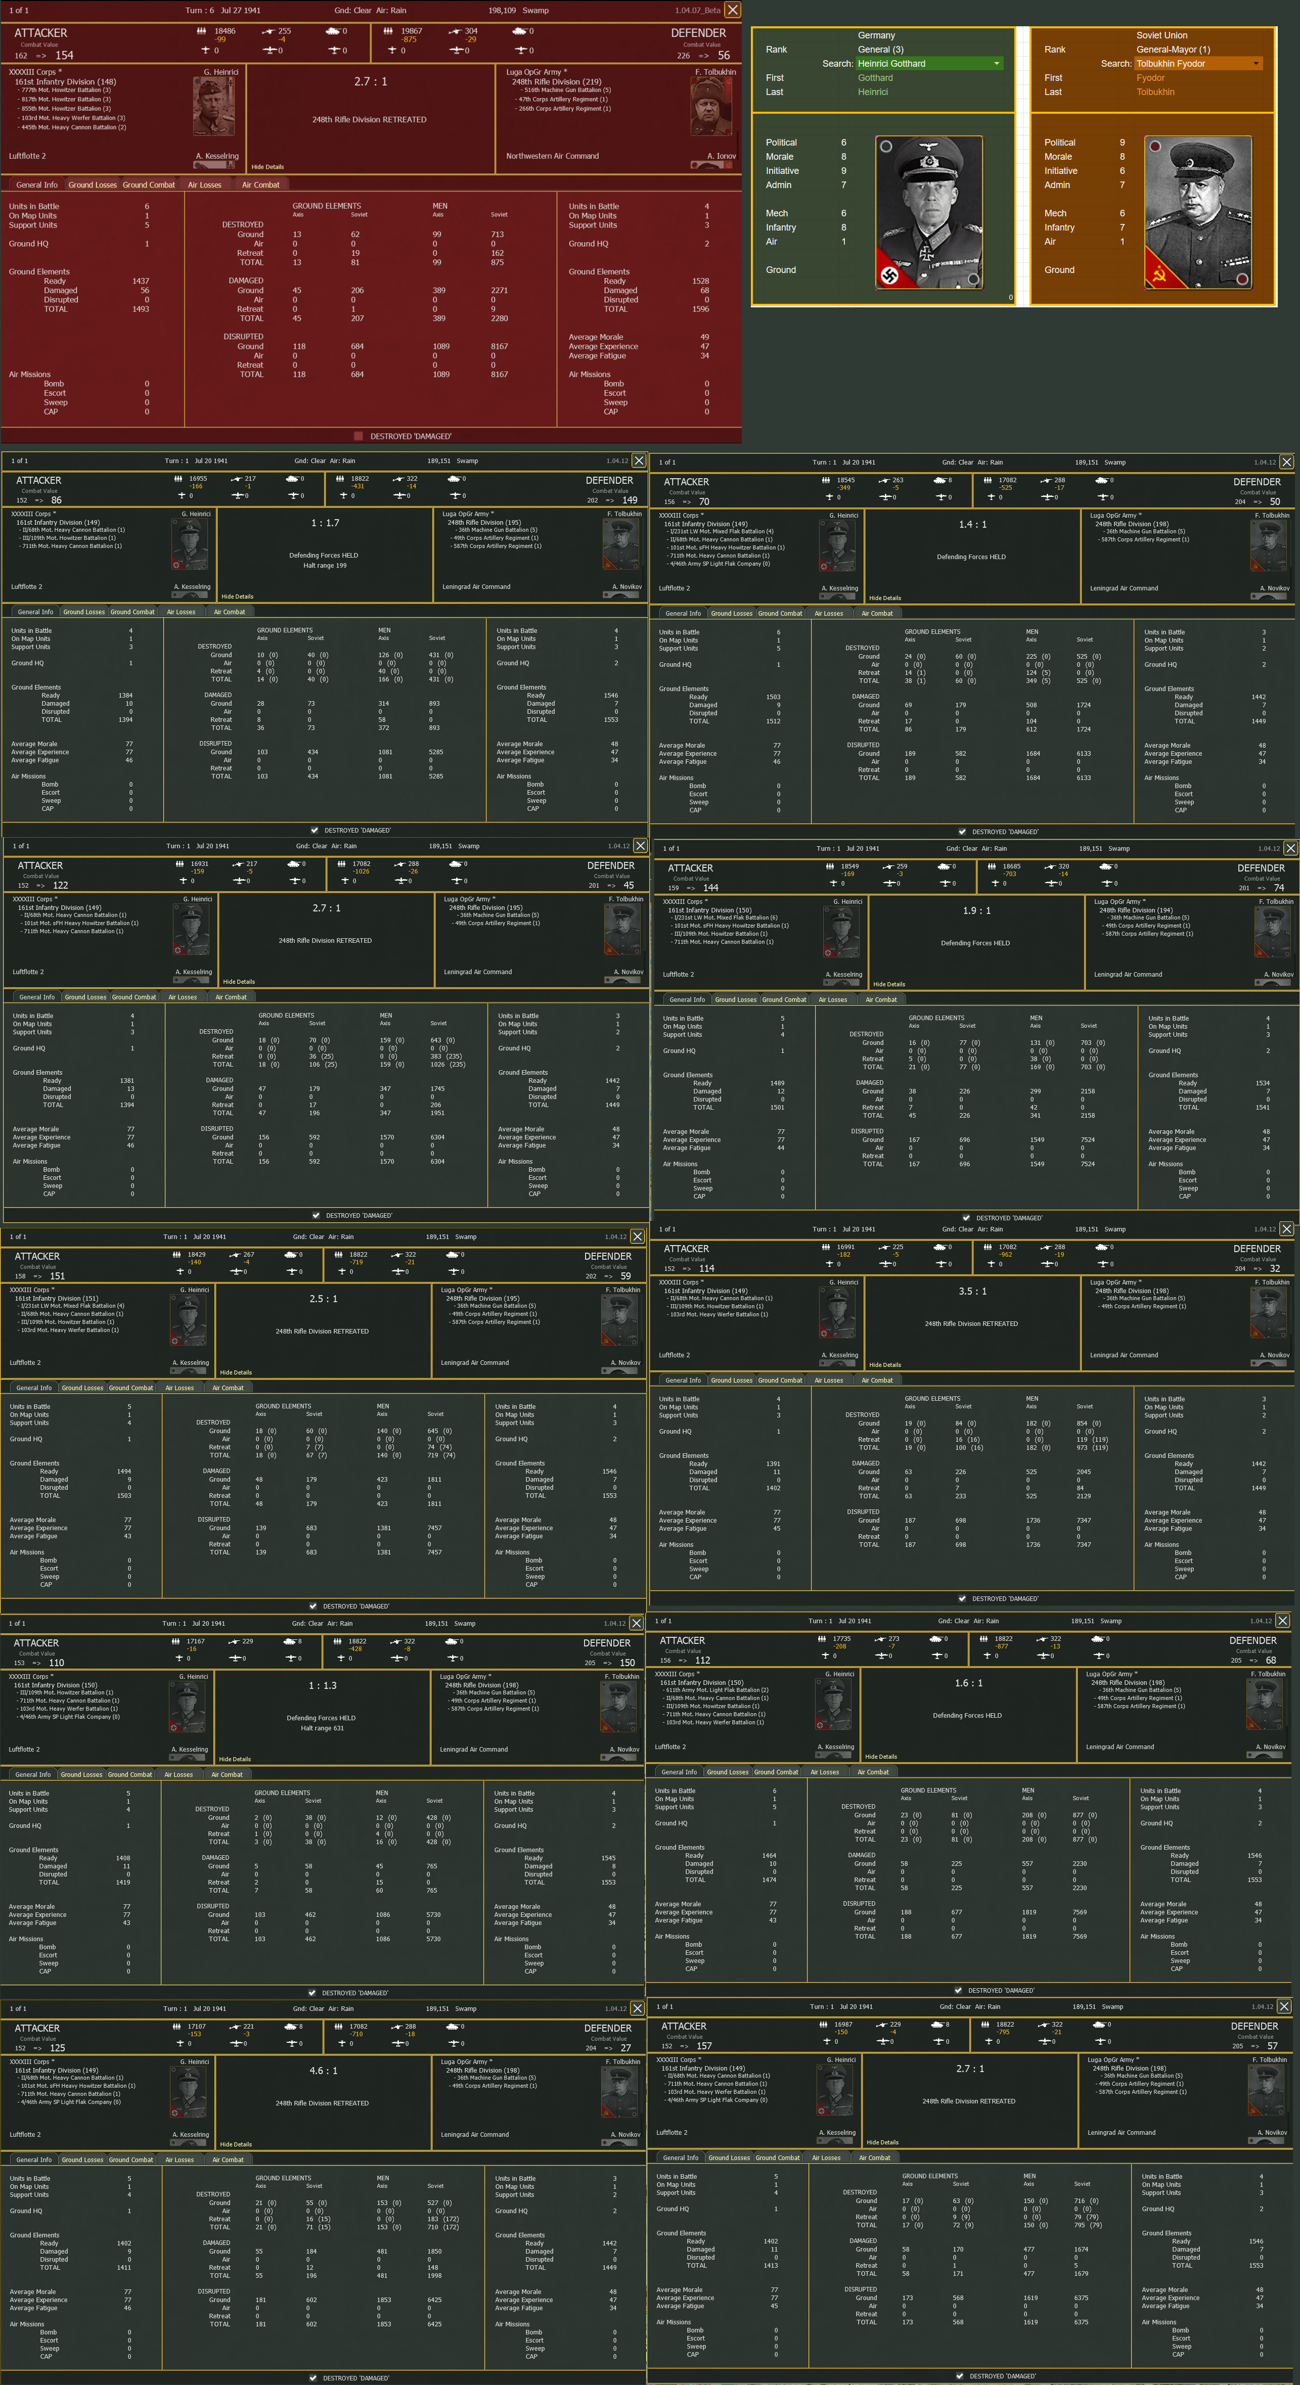
Task: Switch to Air Combat tab in red report
Action: [x=260, y=185]
